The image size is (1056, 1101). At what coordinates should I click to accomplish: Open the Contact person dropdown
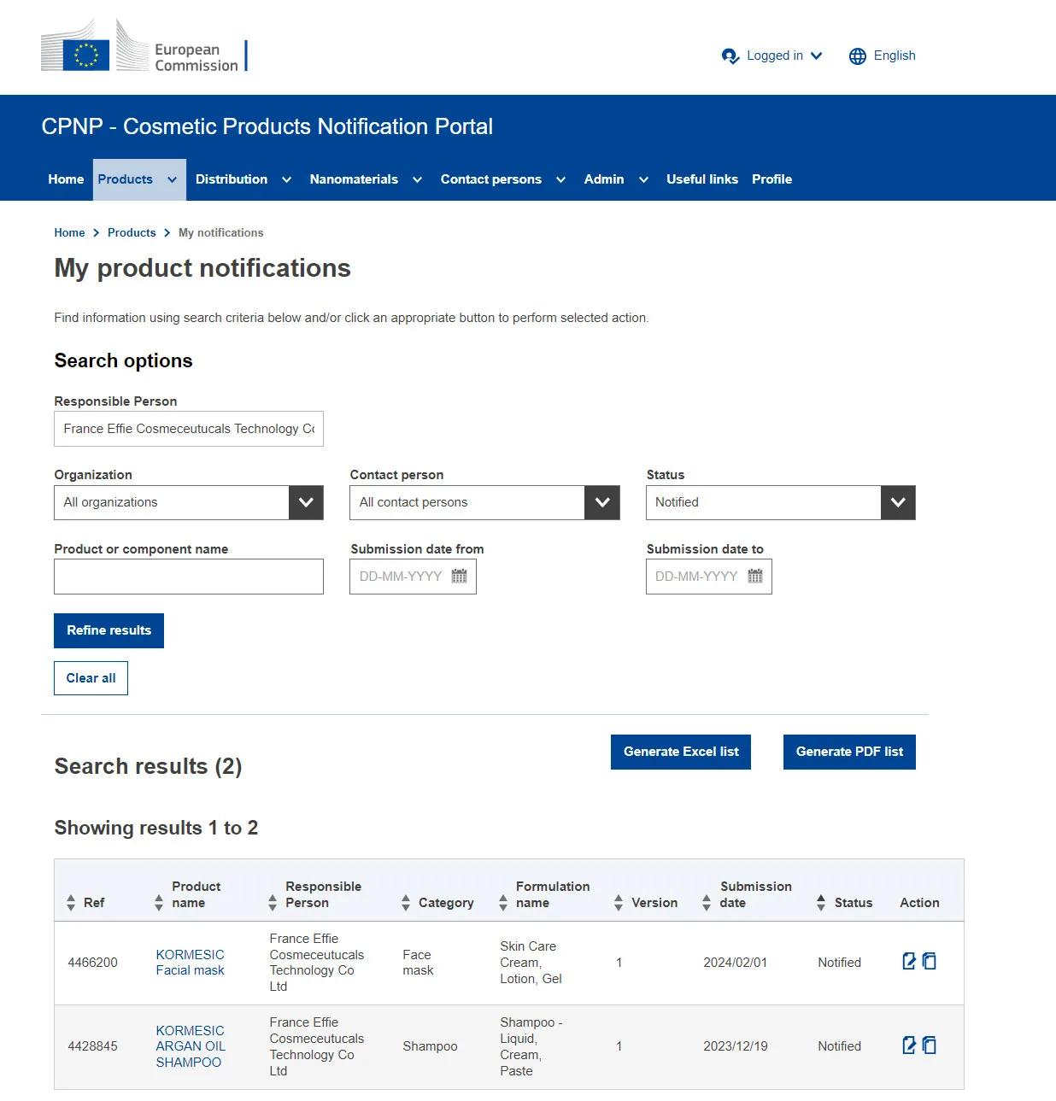click(x=601, y=503)
